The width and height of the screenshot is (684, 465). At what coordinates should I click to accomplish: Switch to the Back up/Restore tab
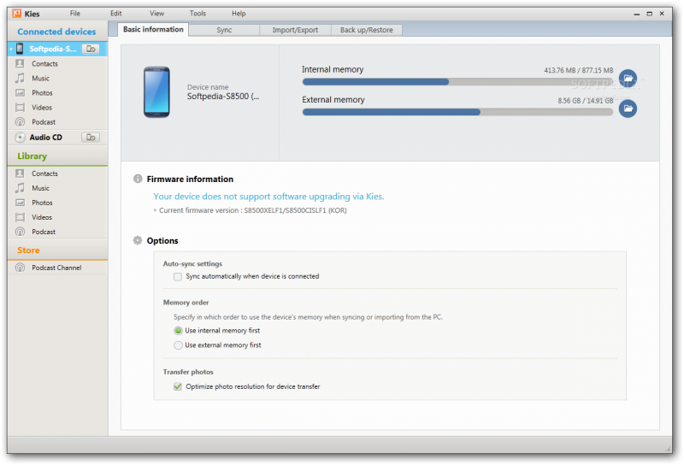click(367, 30)
